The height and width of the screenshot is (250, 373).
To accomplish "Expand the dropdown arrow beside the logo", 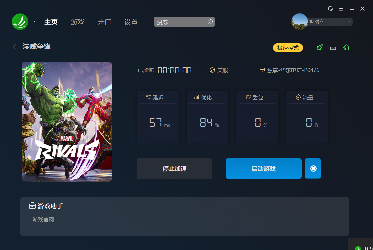I will tap(34, 22).
